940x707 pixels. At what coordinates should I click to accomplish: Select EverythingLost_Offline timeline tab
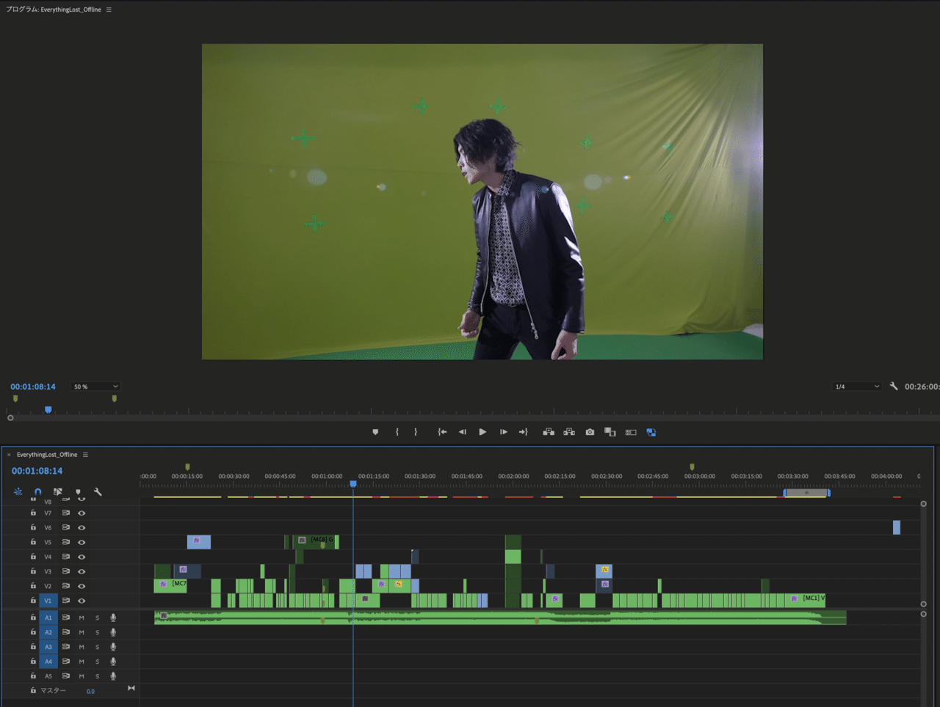(x=47, y=455)
